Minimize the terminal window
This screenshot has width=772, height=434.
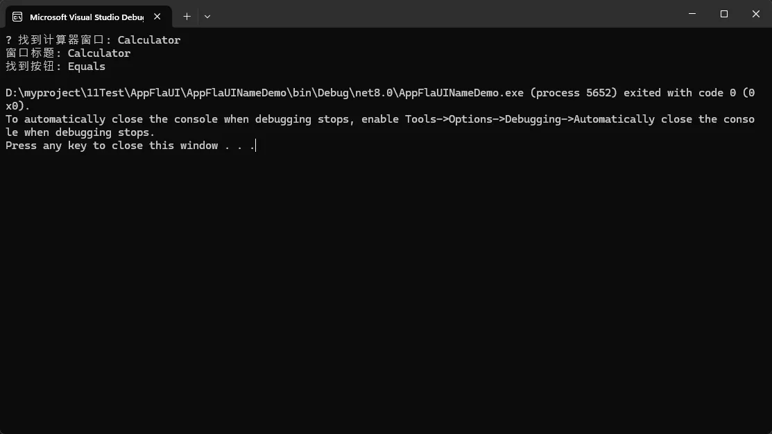click(x=692, y=14)
